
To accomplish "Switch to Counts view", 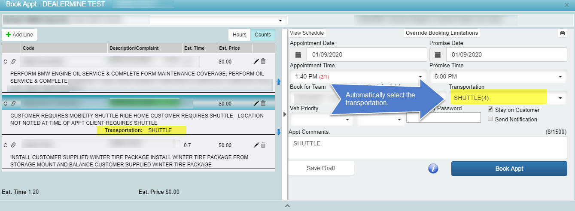I will point(263,35).
